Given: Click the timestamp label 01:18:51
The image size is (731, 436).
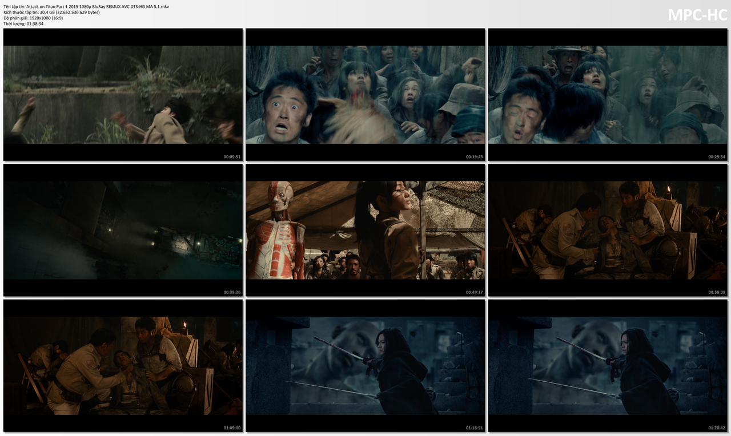Looking at the screenshot, I should (x=474, y=428).
